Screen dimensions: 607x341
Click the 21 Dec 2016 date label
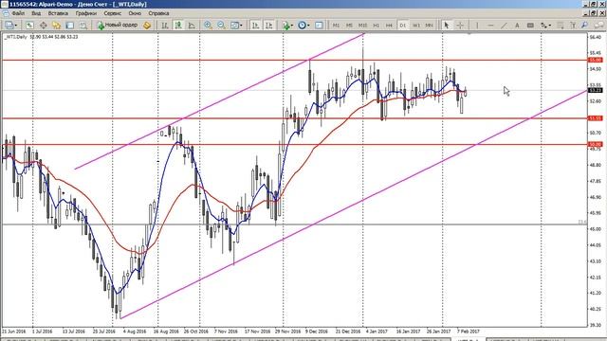point(348,332)
